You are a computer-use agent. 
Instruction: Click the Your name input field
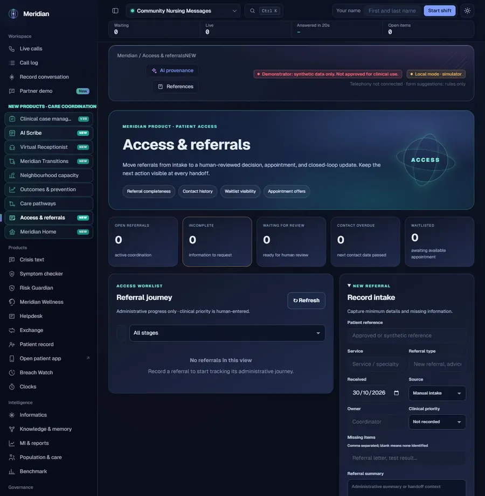(x=392, y=11)
